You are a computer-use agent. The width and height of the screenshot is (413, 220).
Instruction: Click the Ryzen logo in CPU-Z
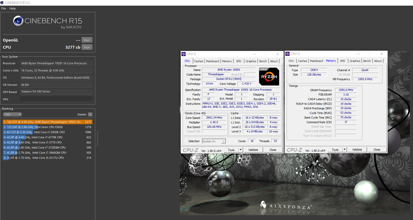click(269, 77)
